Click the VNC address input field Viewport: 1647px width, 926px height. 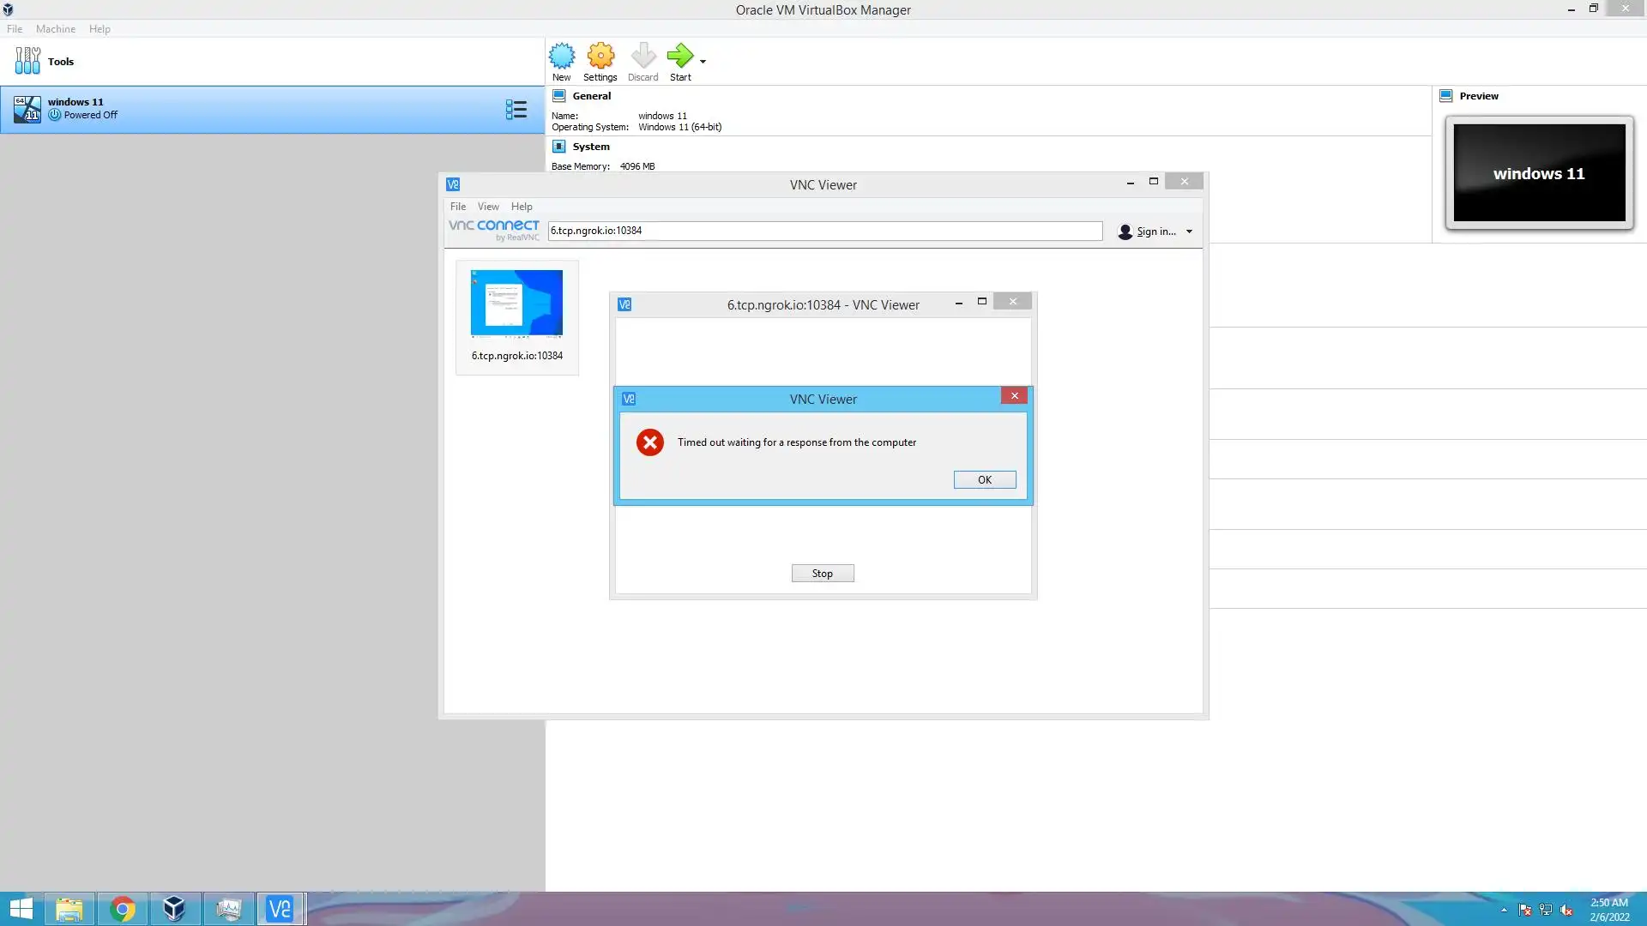pyautogui.click(x=823, y=231)
